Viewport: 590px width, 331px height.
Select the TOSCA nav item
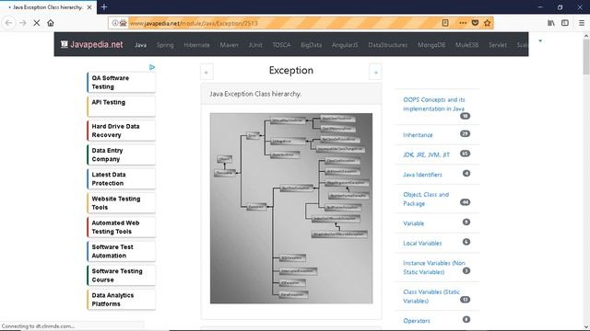[281, 45]
